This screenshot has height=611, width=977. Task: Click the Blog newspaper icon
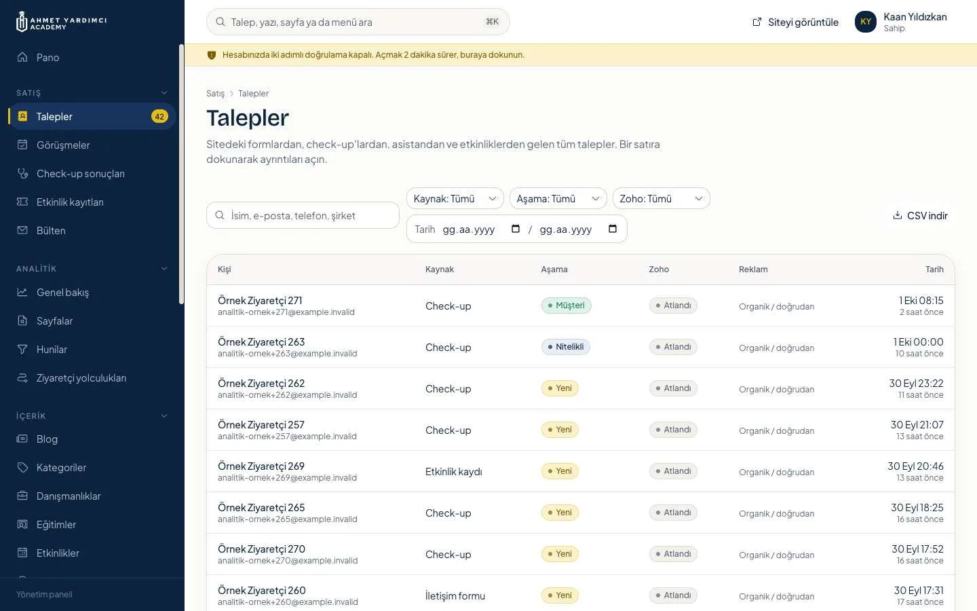(22, 439)
